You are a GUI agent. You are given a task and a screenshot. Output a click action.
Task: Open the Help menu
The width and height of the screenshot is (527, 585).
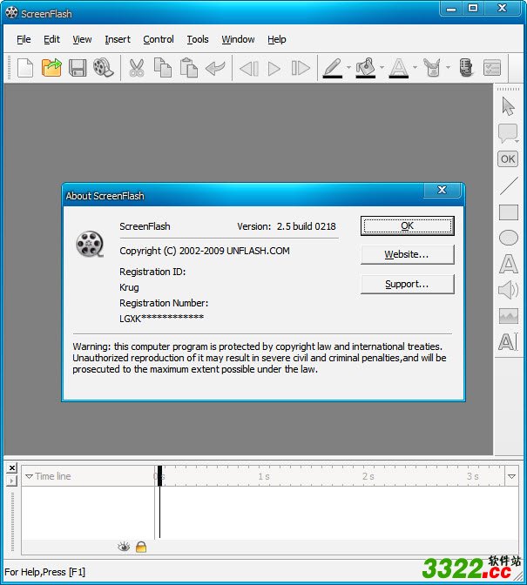tap(277, 39)
